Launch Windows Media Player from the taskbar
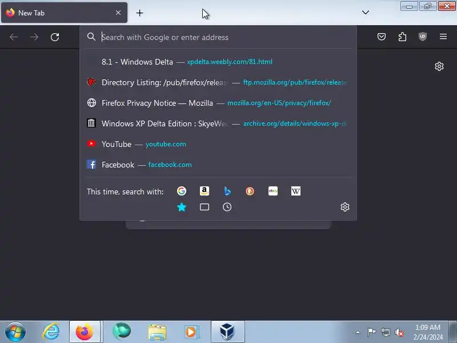The width and height of the screenshot is (457, 343). tap(191, 332)
